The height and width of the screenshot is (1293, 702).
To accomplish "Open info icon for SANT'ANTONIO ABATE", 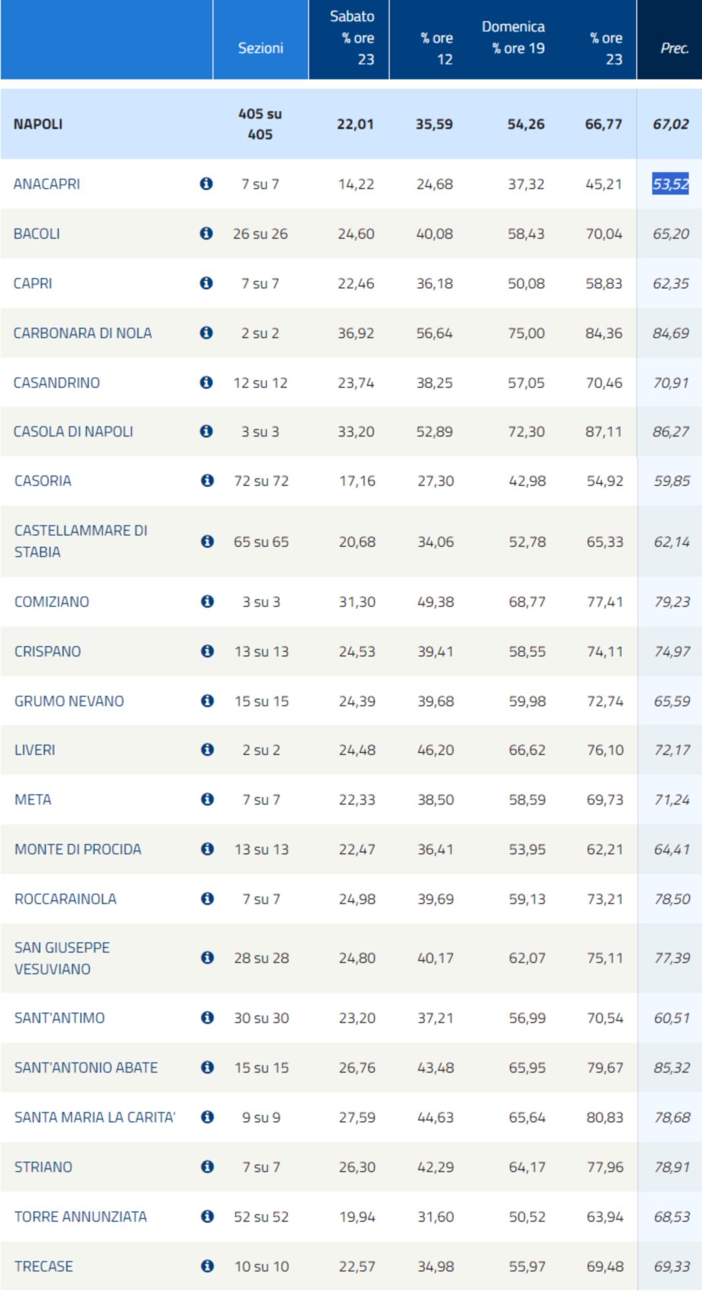I will pyautogui.click(x=207, y=1067).
